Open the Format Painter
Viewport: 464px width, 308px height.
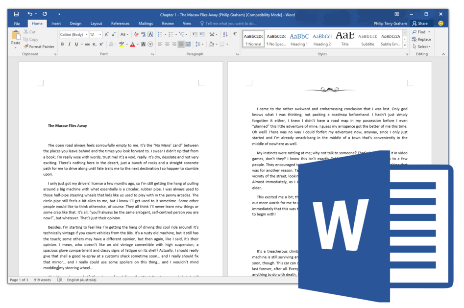pos(38,46)
